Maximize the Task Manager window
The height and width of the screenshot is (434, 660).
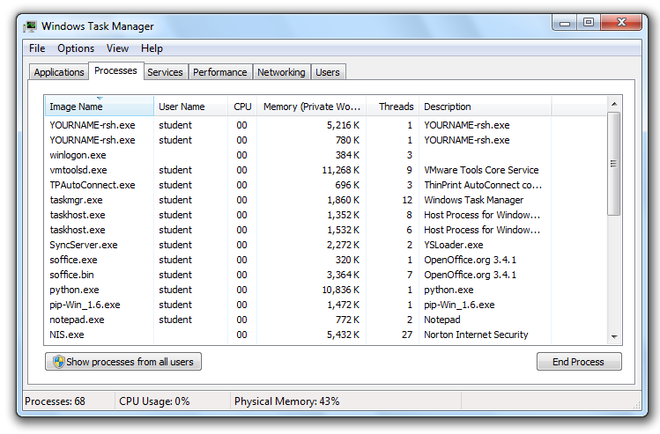(x=589, y=23)
